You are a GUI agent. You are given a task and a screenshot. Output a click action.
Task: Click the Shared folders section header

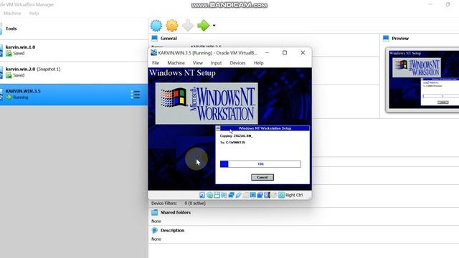pyautogui.click(x=175, y=212)
